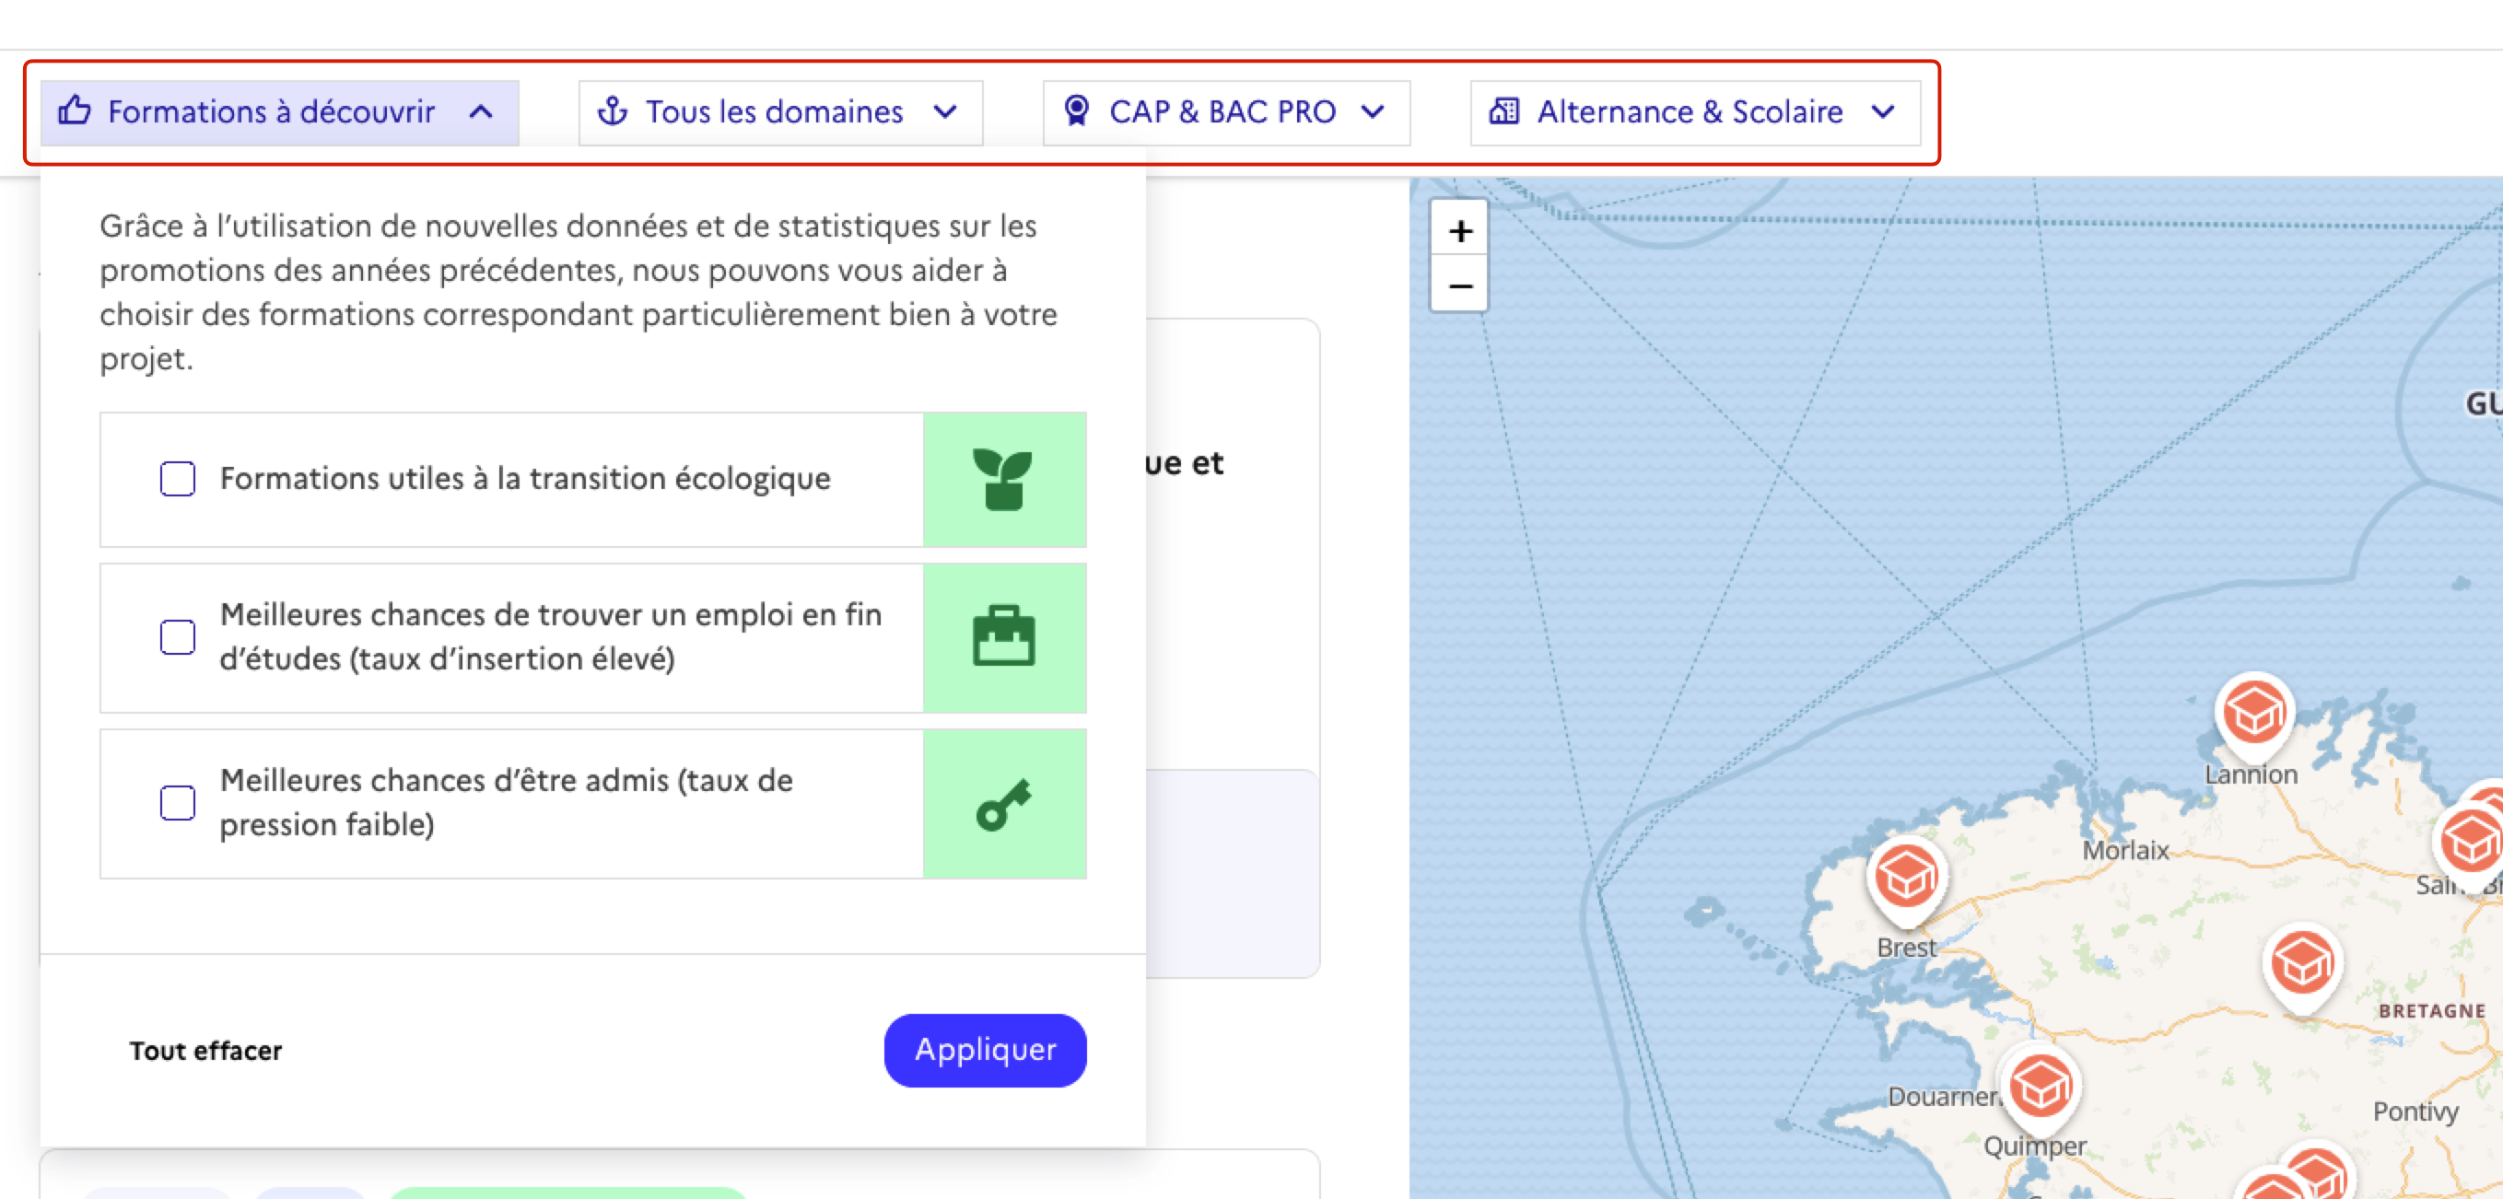Screen dimensions: 2503x1199
Task: Click the 'Tout effacer' link
Action: (206, 1051)
